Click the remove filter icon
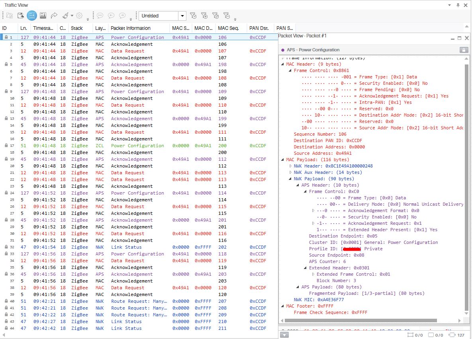Screen dimensions: 472x339 (227, 16)
